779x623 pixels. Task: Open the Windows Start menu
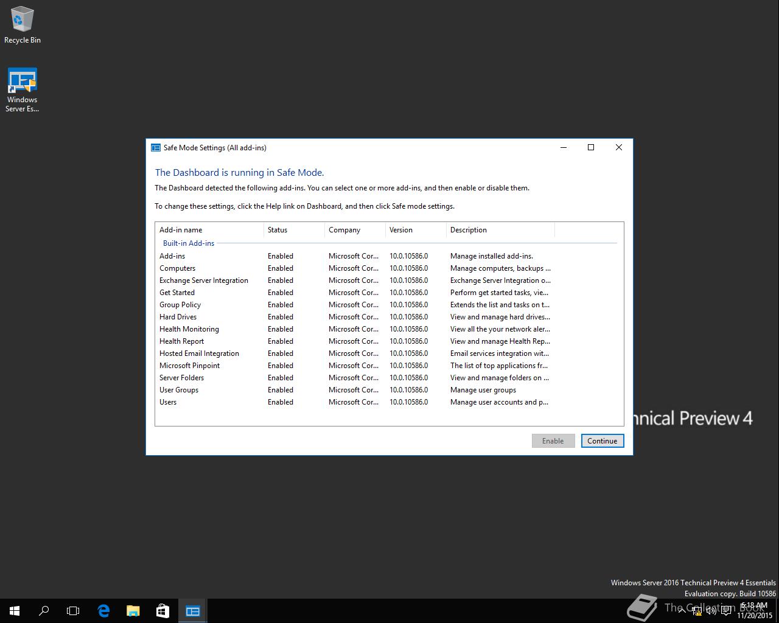point(15,611)
